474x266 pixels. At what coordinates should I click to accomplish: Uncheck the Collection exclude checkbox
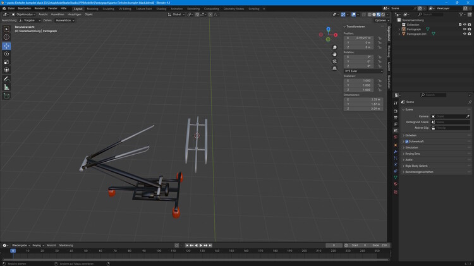click(460, 25)
